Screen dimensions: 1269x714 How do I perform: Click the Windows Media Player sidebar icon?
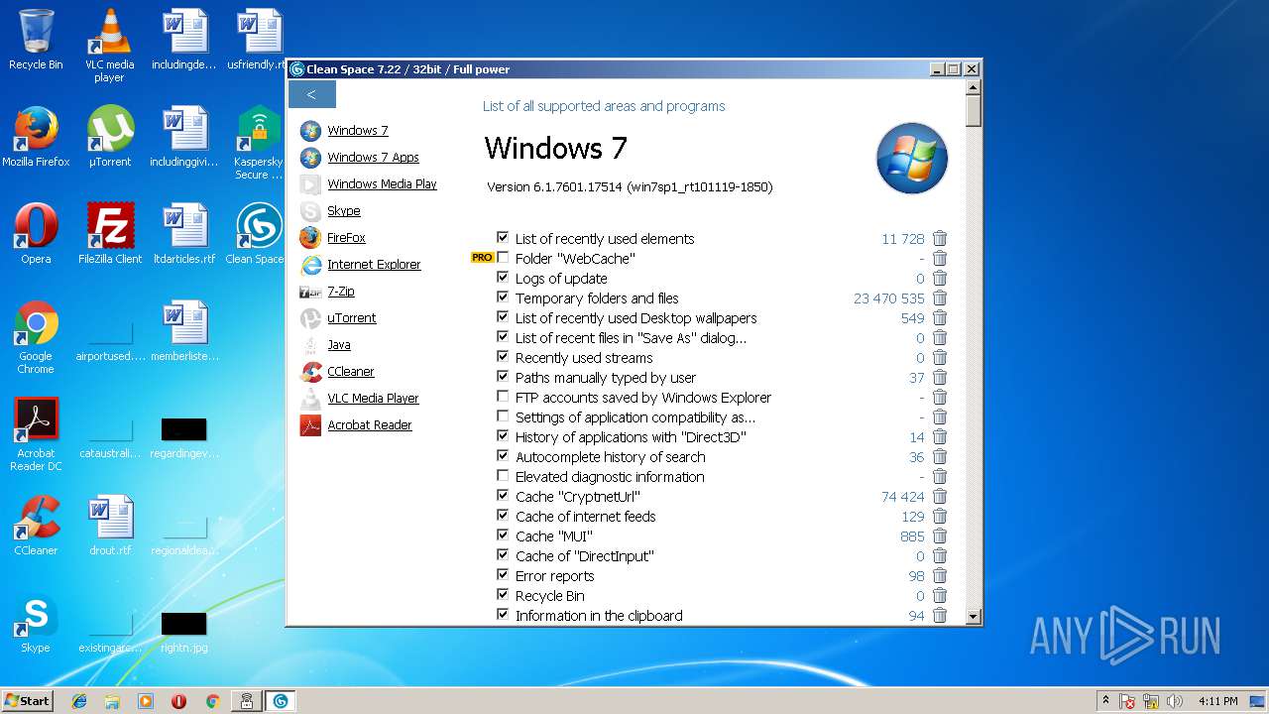tap(310, 184)
